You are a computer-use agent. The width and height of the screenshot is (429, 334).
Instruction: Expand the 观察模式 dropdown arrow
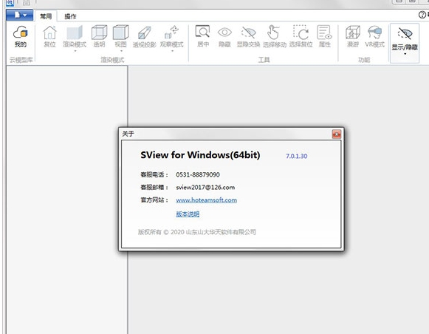(x=172, y=51)
